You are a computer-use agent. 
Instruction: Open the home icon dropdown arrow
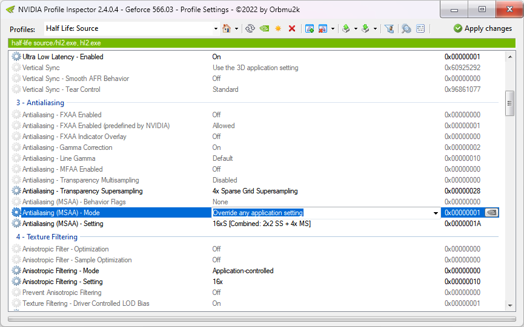click(236, 28)
